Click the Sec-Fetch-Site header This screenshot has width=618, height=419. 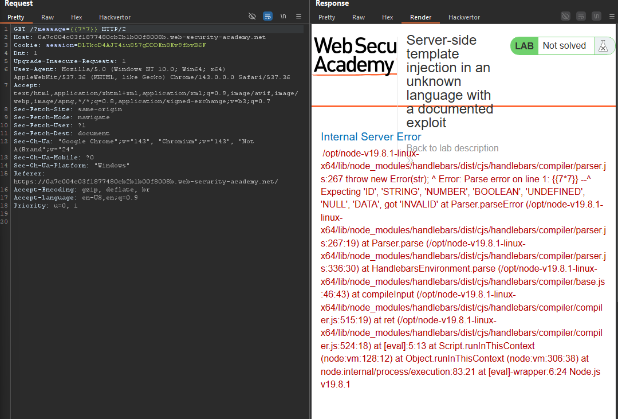[68, 109]
